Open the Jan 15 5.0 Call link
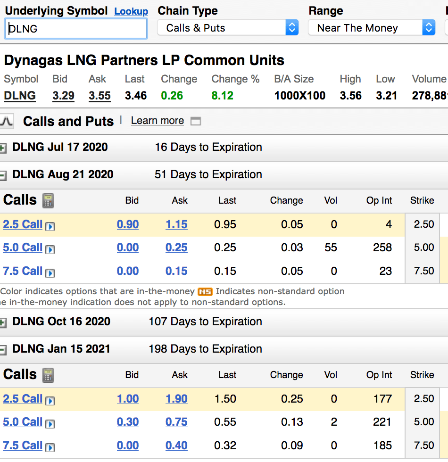 [23, 422]
